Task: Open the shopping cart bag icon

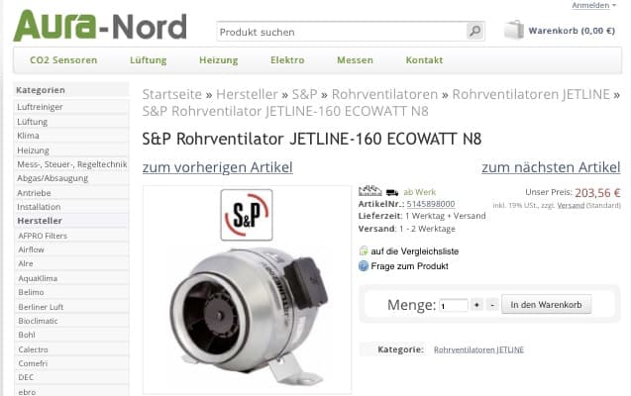Action: pos(514,30)
